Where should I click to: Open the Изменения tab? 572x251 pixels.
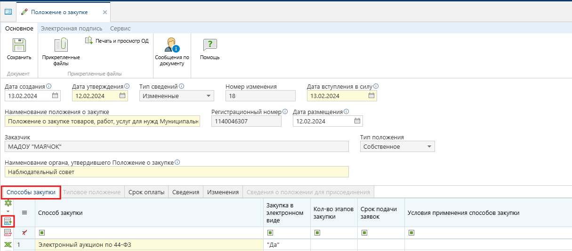click(223, 192)
